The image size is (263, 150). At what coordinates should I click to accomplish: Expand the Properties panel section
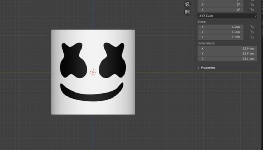pyautogui.click(x=207, y=68)
